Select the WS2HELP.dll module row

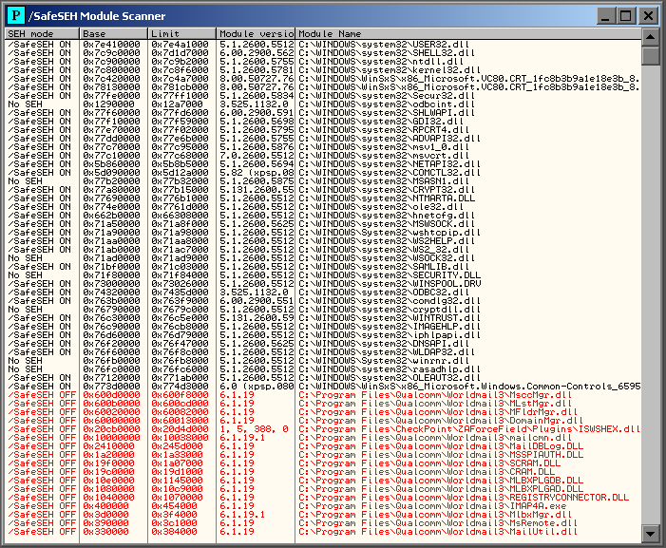coord(323,240)
